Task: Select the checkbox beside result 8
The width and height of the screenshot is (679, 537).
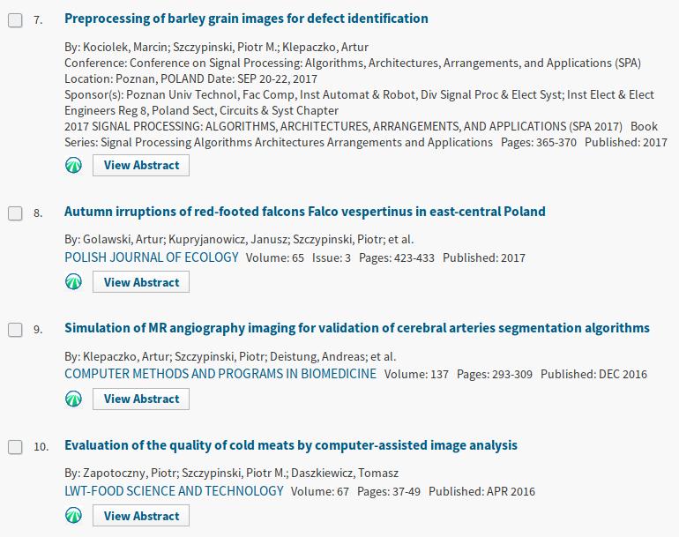Action: coord(15,213)
